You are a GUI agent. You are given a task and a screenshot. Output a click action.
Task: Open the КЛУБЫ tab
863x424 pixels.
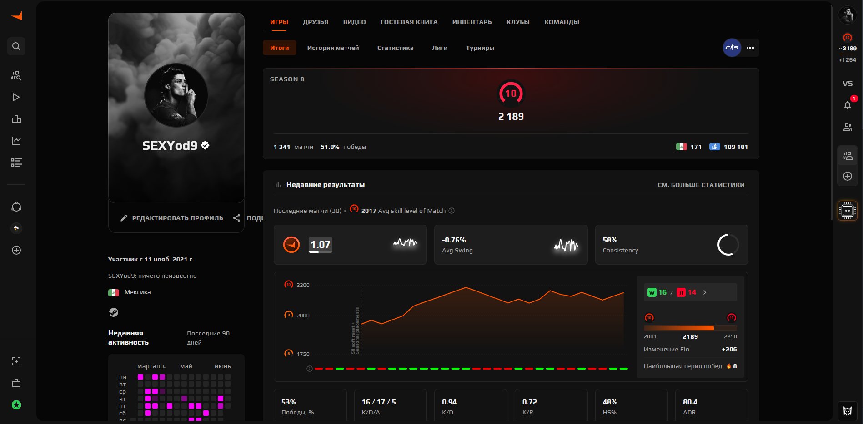(x=518, y=22)
